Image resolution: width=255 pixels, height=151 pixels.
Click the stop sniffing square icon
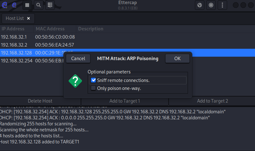click(28, 5)
